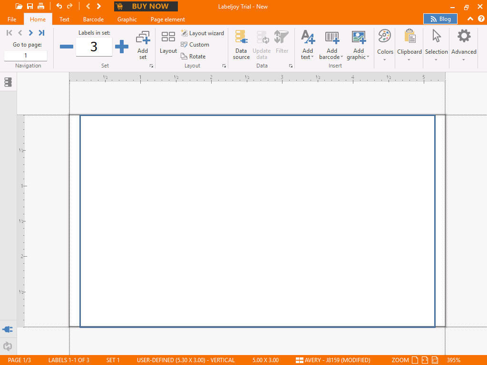Click the print icon in title bar

[x=41, y=6]
